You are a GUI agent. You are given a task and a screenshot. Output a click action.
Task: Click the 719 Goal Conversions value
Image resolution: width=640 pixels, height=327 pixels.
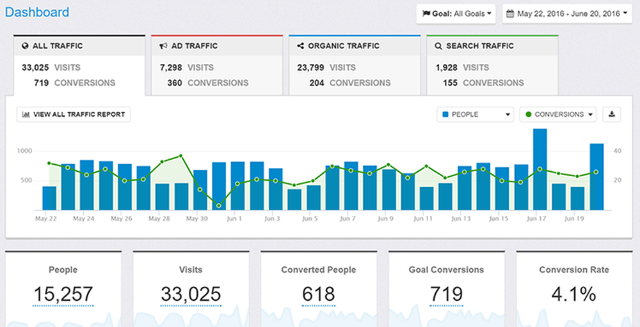click(x=446, y=294)
